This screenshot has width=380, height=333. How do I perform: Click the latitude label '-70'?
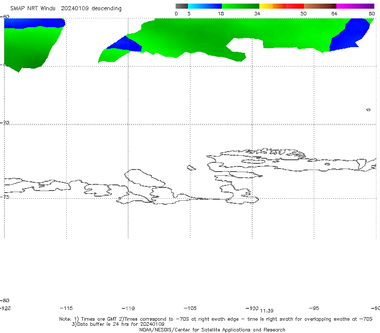(5, 122)
